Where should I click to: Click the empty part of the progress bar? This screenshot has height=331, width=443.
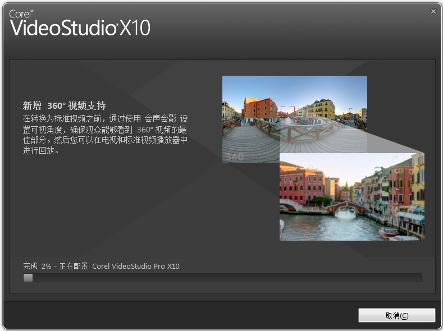click(225, 278)
